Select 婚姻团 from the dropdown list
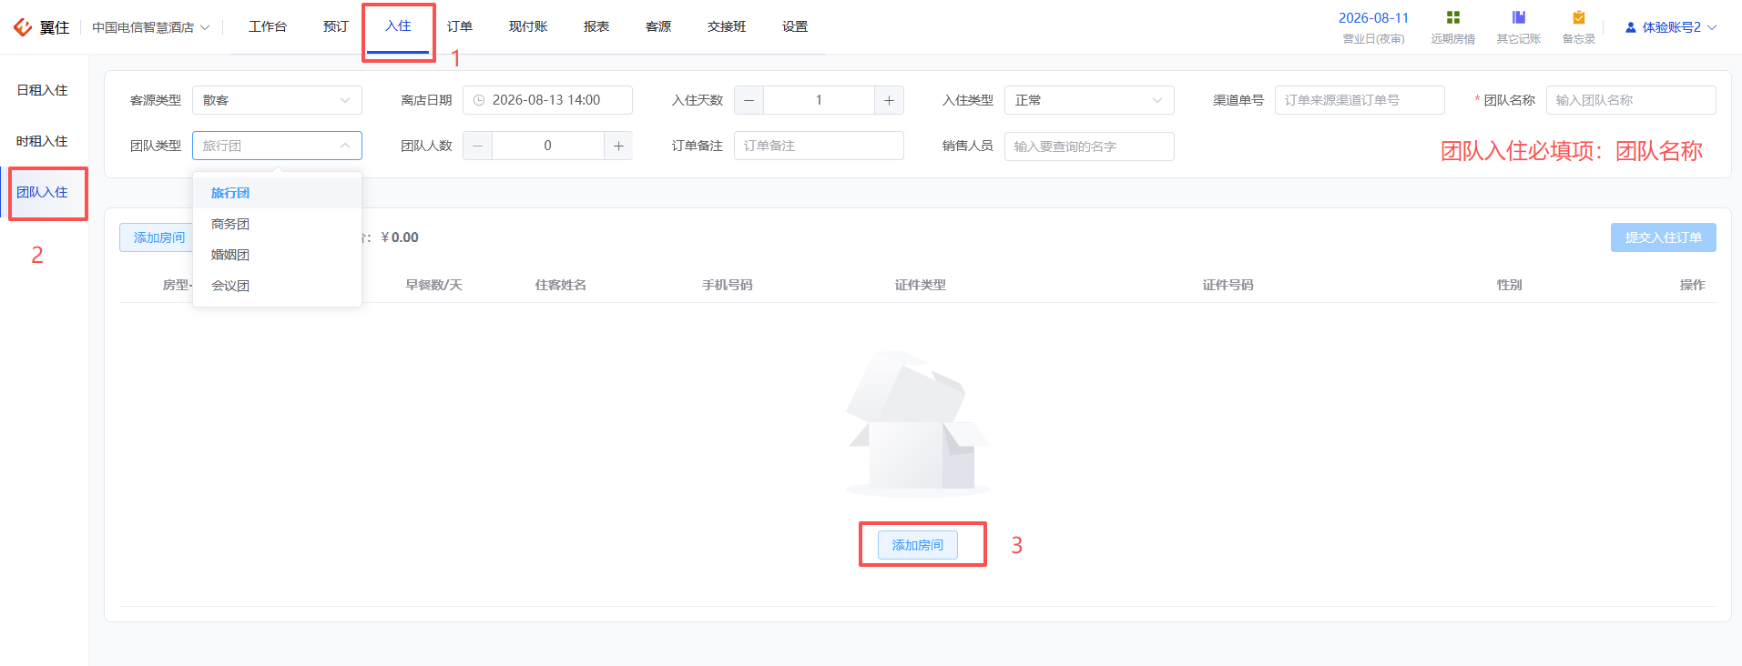Viewport: 1742px width, 666px height. 277,255
